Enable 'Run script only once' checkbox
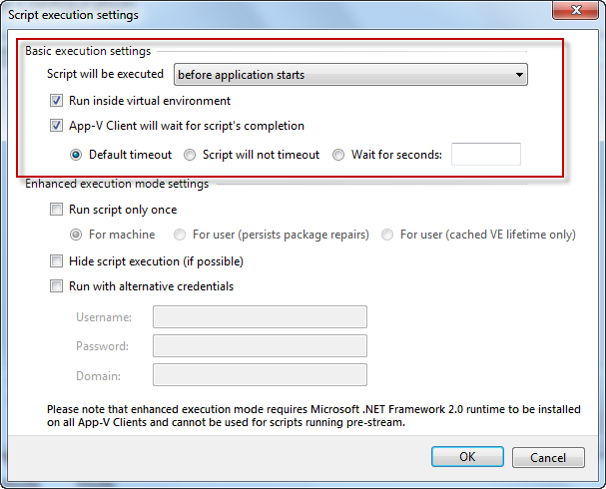The image size is (606, 489). 56,210
